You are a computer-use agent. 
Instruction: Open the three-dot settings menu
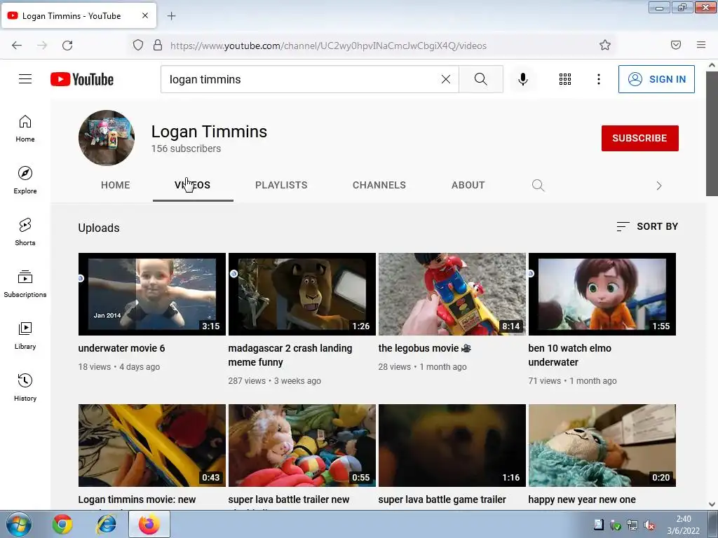coord(599,79)
